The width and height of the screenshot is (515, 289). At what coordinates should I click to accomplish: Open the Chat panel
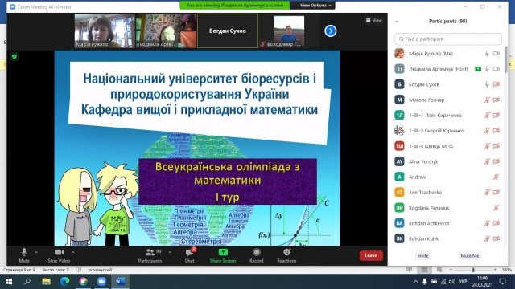point(190,255)
